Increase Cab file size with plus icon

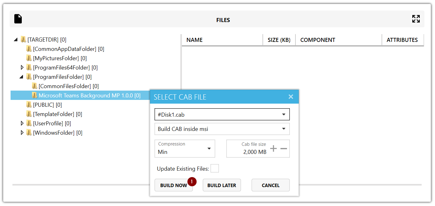click(x=273, y=149)
